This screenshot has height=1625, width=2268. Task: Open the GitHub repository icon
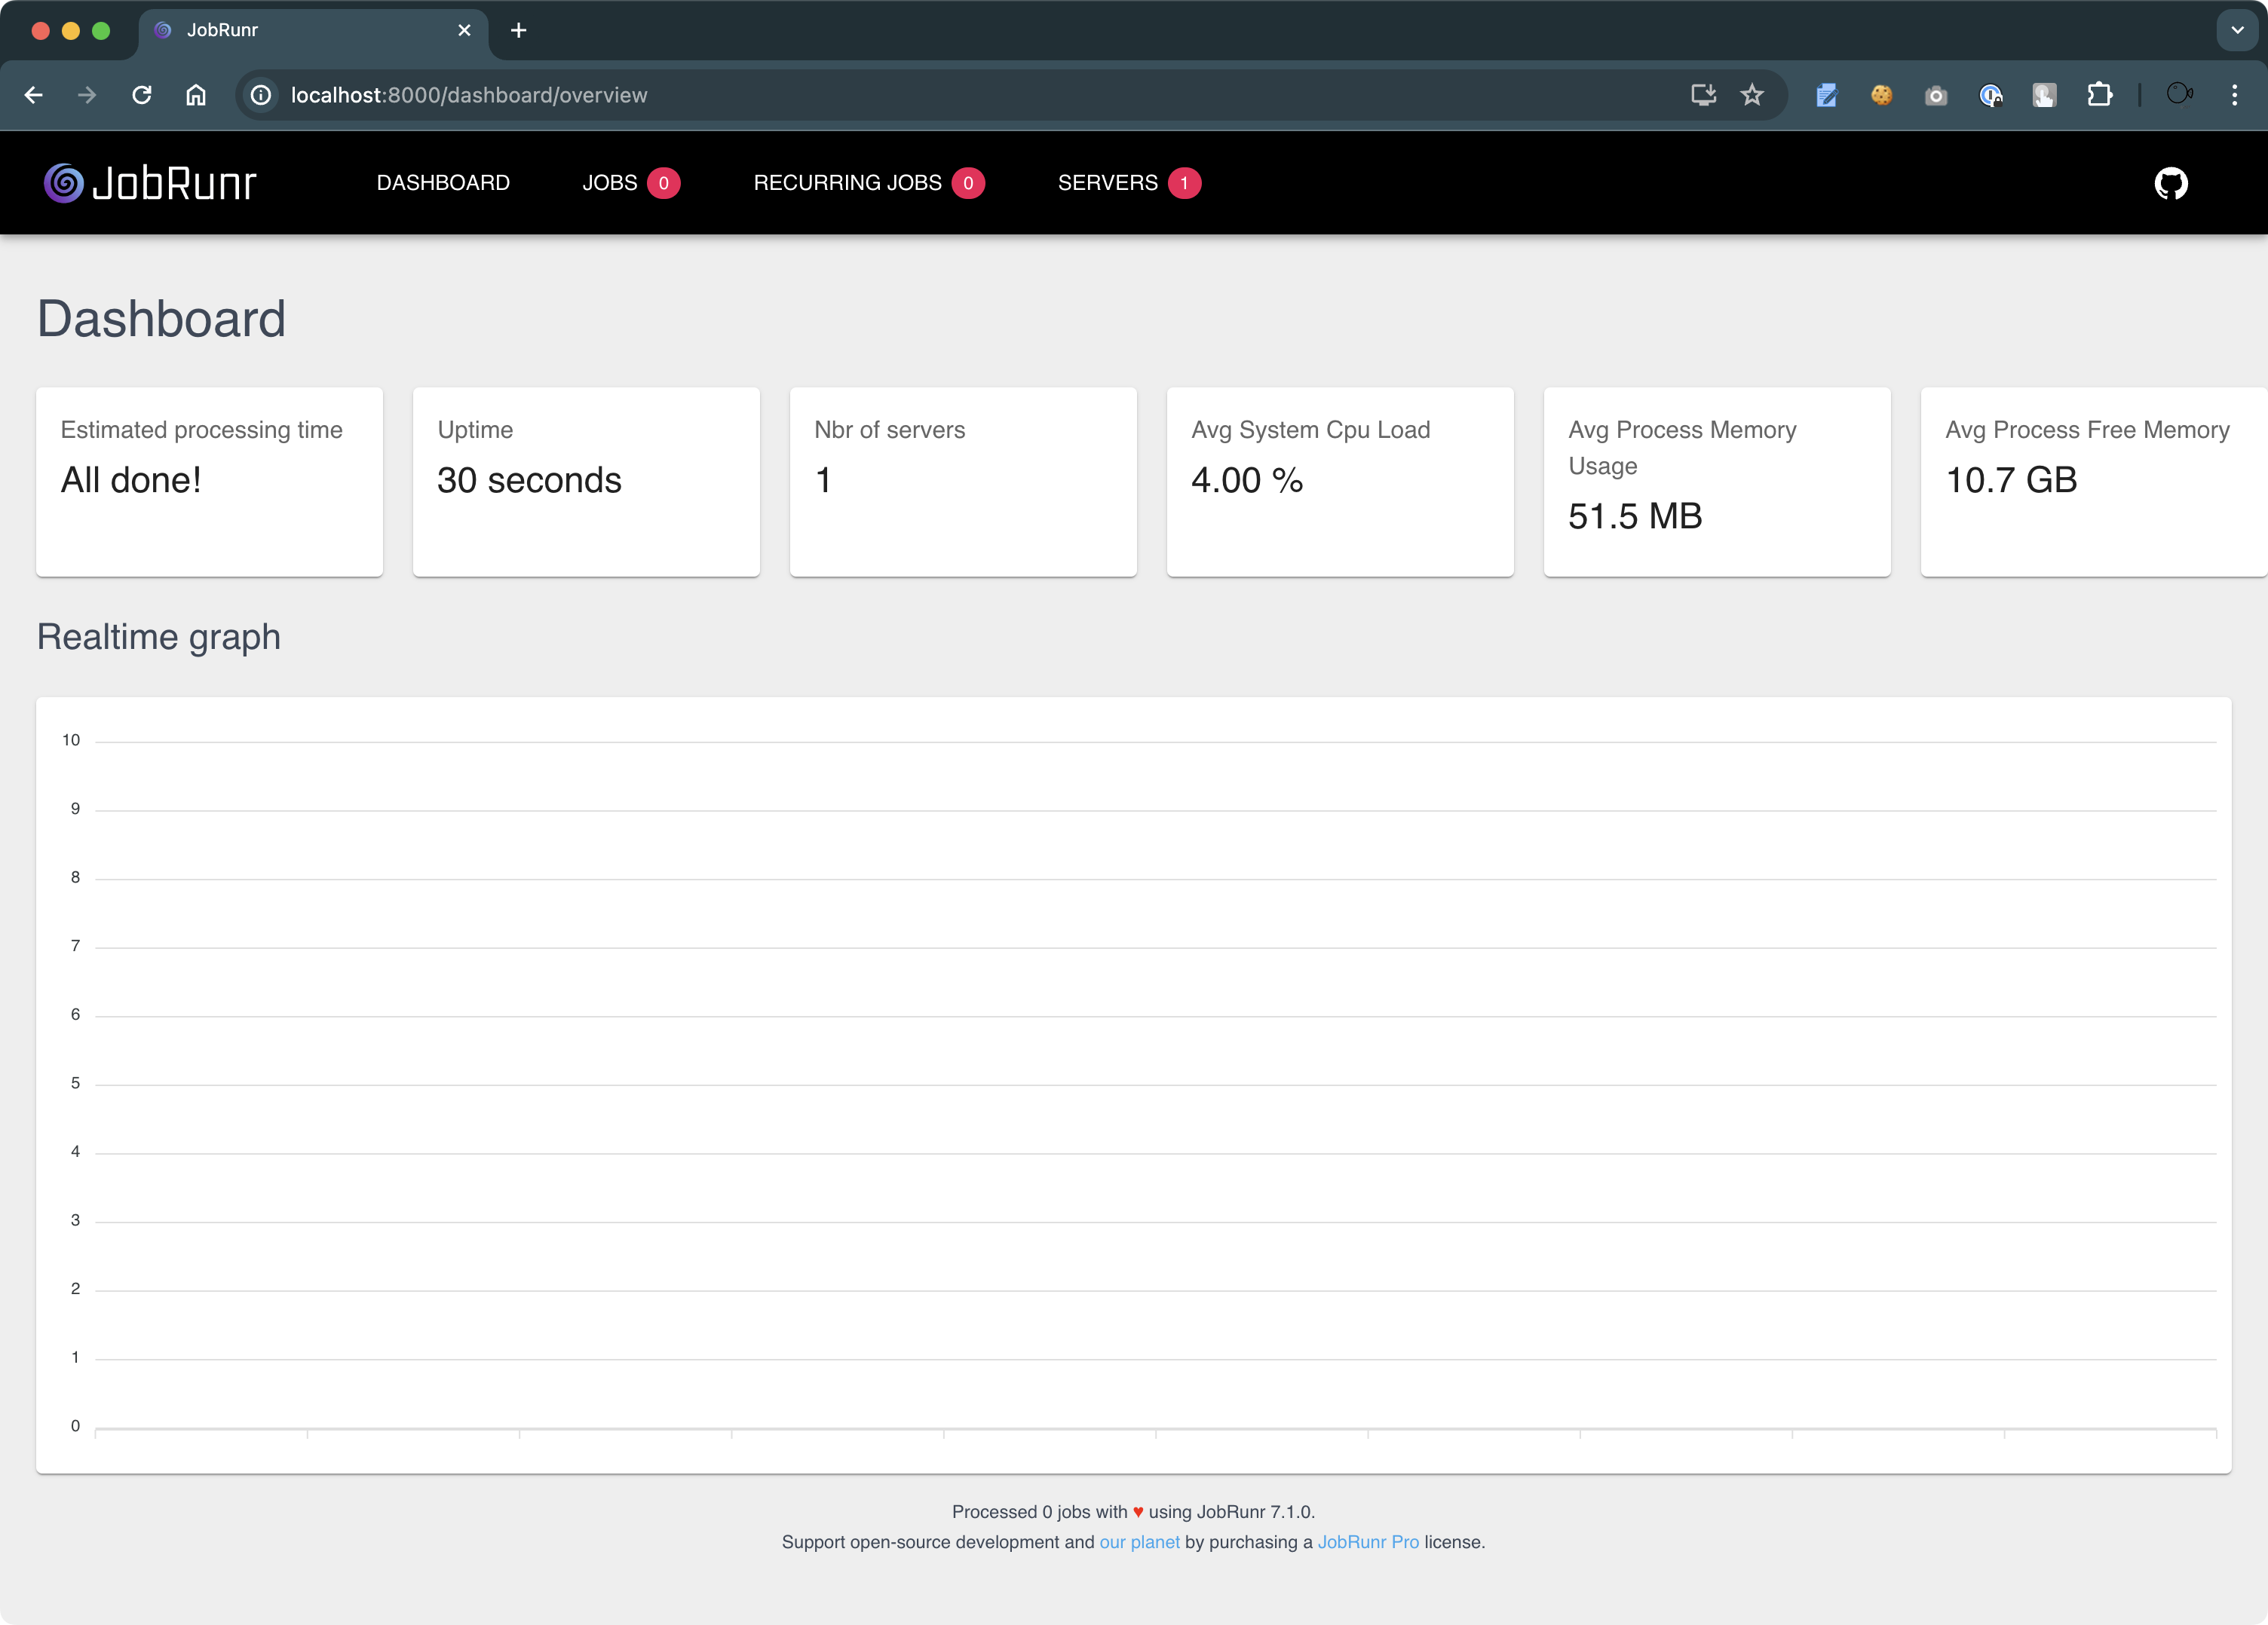pyautogui.click(x=2170, y=183)
